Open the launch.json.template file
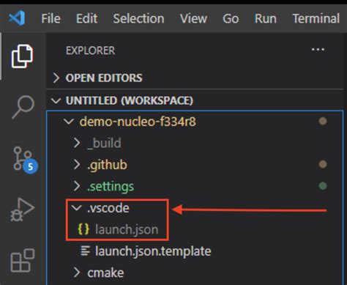Screen dimensions: 347x285 click(153, 251)
